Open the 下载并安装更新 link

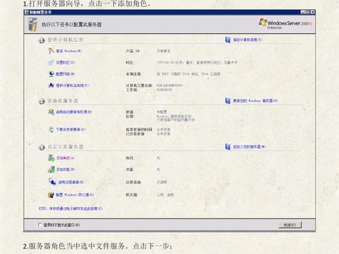click(70, 130)
